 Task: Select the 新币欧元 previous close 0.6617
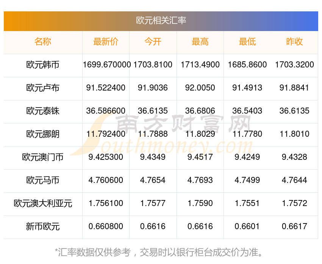point(294,227)
